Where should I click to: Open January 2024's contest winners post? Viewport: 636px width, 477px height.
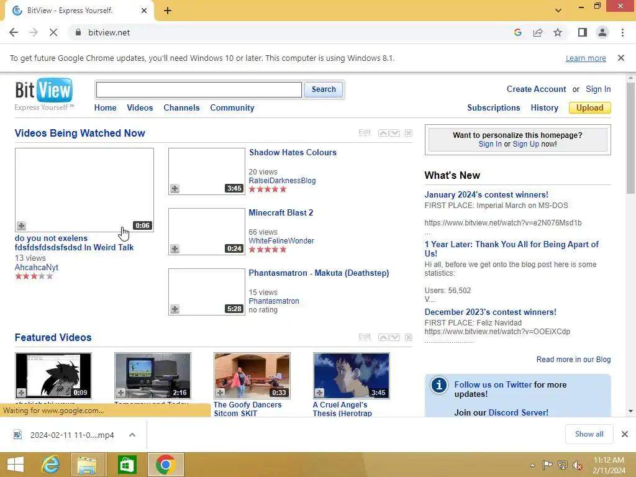(x=486, y=194)
